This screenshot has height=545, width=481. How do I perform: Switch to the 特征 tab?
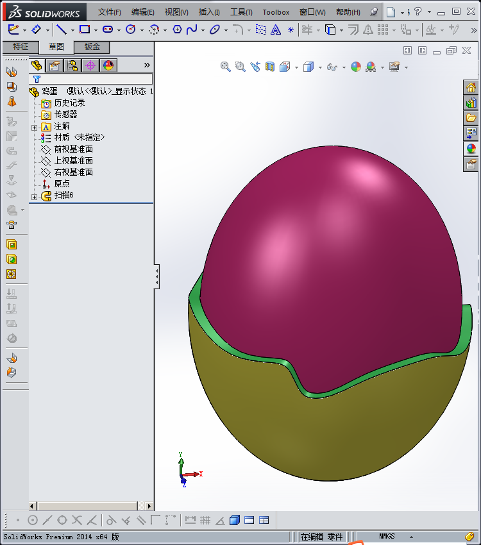pyautogui.click(x=21, y=47)
